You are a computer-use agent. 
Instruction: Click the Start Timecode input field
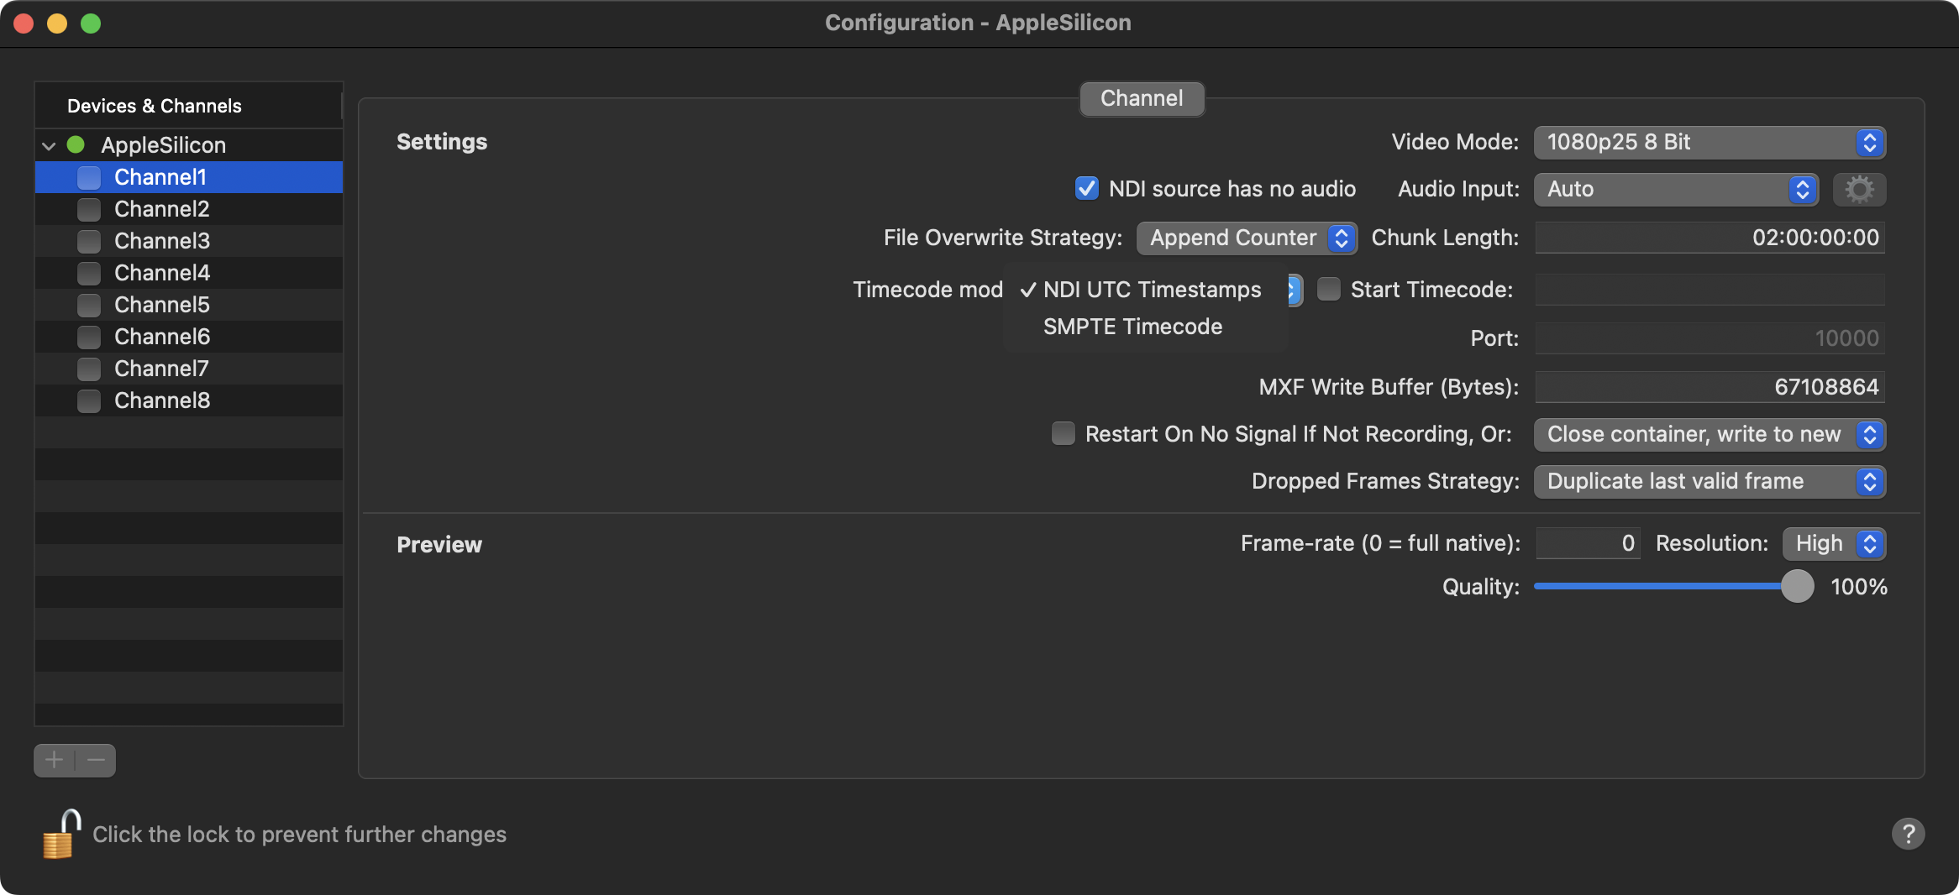[x=1710, y=290]
